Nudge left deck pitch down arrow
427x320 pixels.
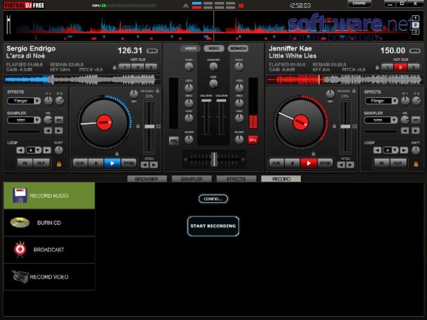point(145,164)
